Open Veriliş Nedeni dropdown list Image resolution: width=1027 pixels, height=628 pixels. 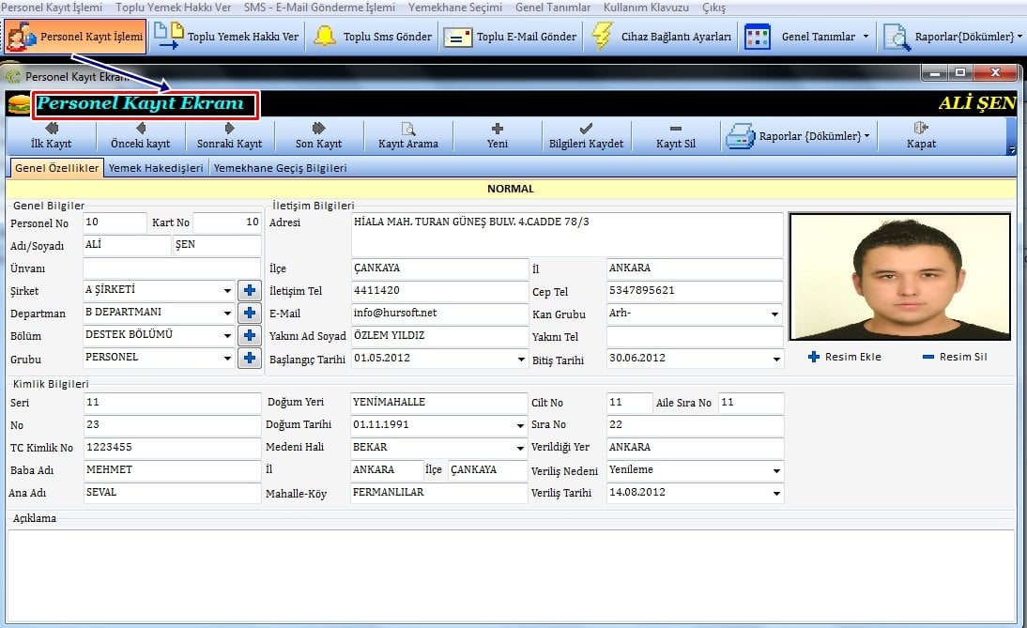(775, 470)
